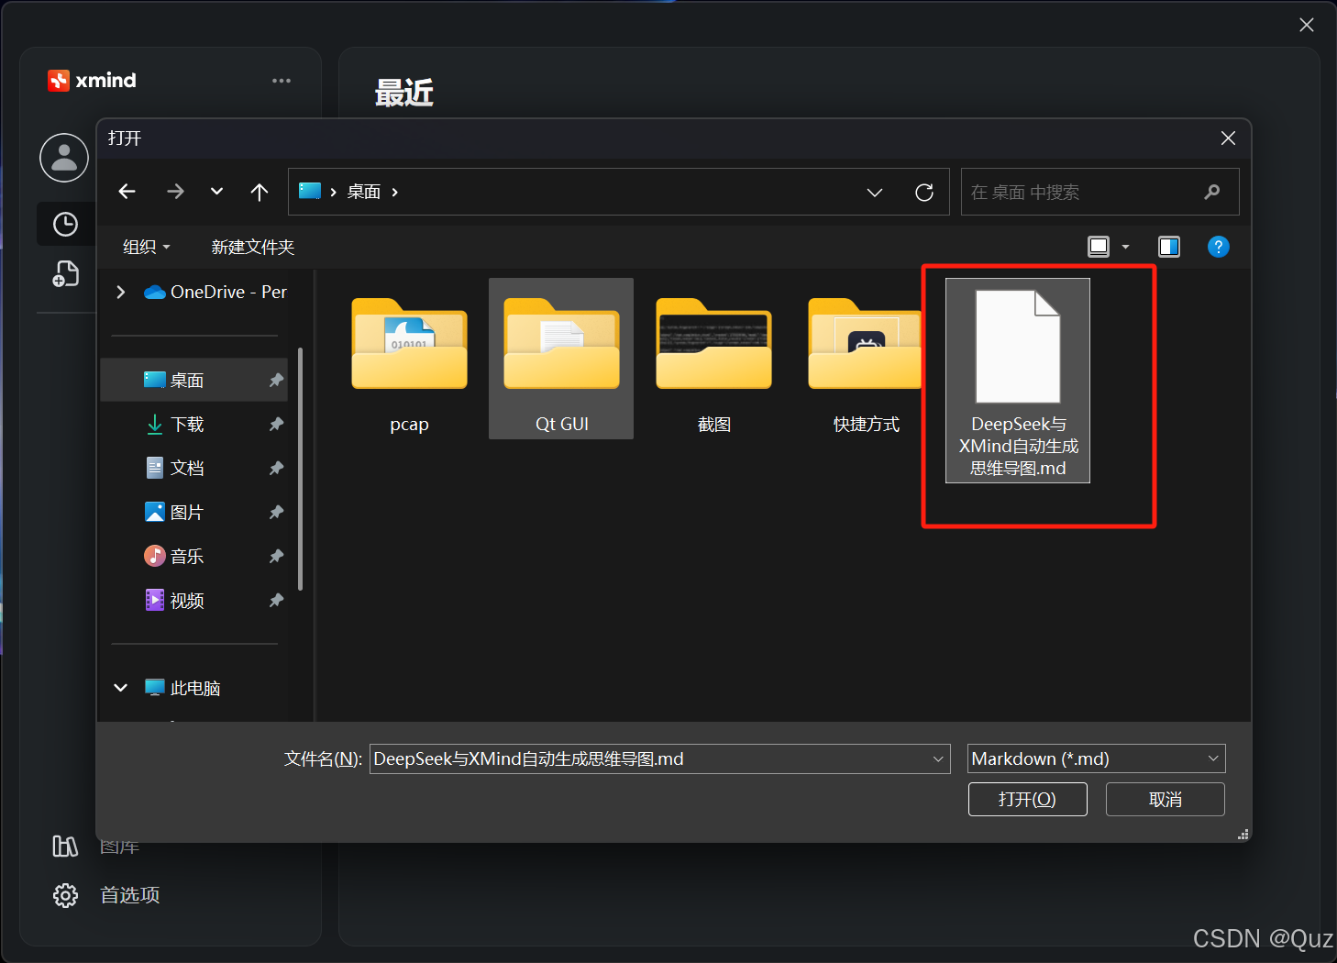The width and height of the screenshot is (1337, 963).
Task: Open the address bar history dropdown
Action: pyautogui.click(x=875, y=192)
